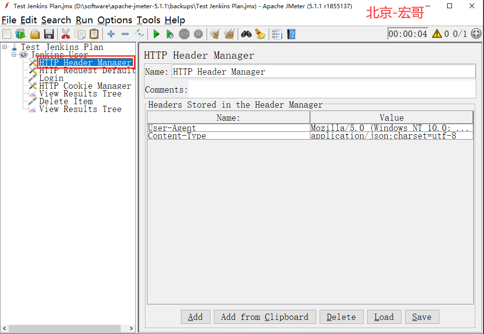Collapse all with the minus icon
The width and height of the screenshot is (484, 334).
click(125, 34)
